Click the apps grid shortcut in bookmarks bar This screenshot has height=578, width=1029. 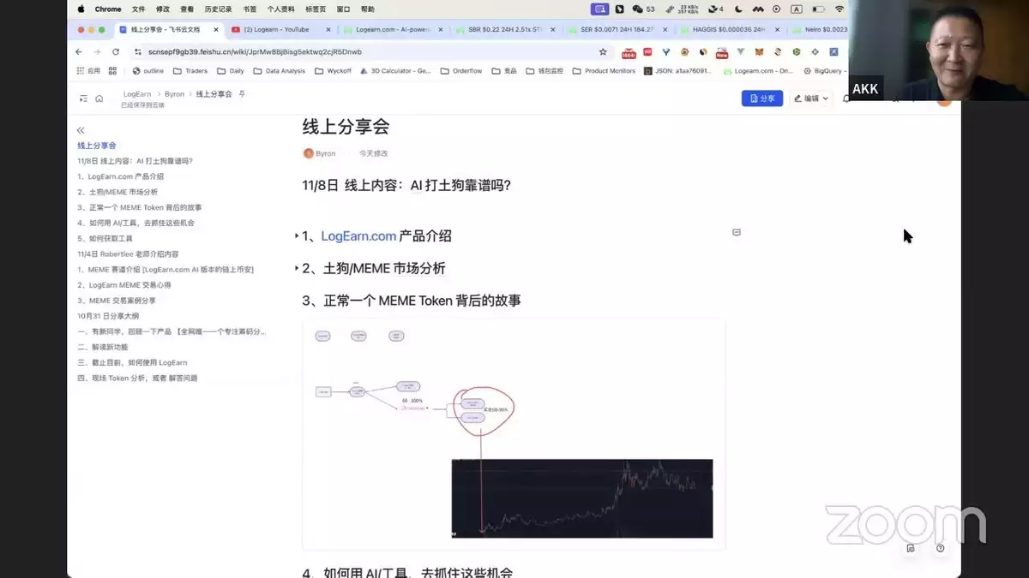(x=87, y=71)
